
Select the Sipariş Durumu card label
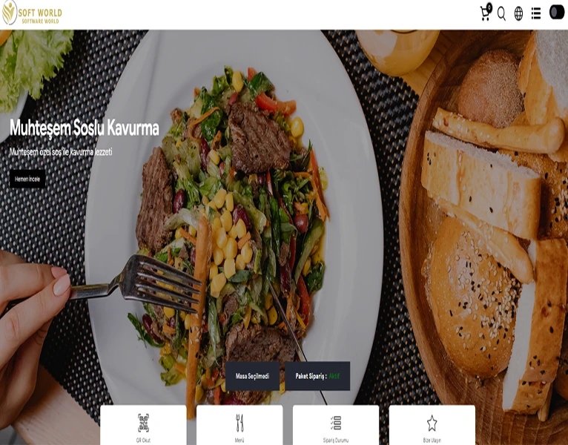coord(336,441)
